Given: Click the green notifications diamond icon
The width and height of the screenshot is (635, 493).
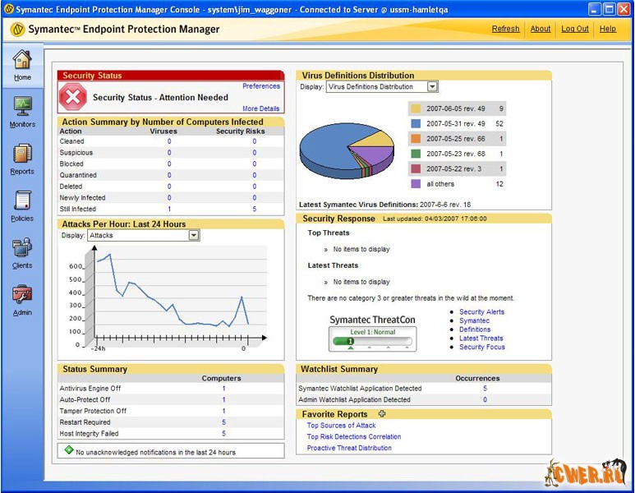Looking at the screenshot, I should click(x=68, y=450).
